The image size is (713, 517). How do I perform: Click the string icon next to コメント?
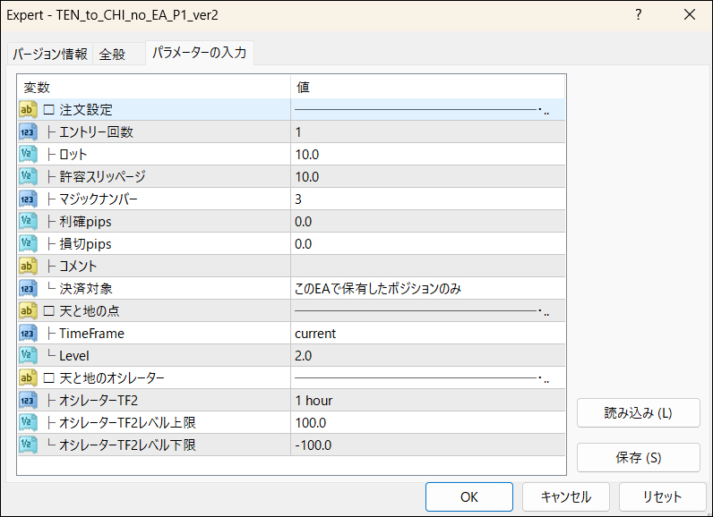(28, 266)
